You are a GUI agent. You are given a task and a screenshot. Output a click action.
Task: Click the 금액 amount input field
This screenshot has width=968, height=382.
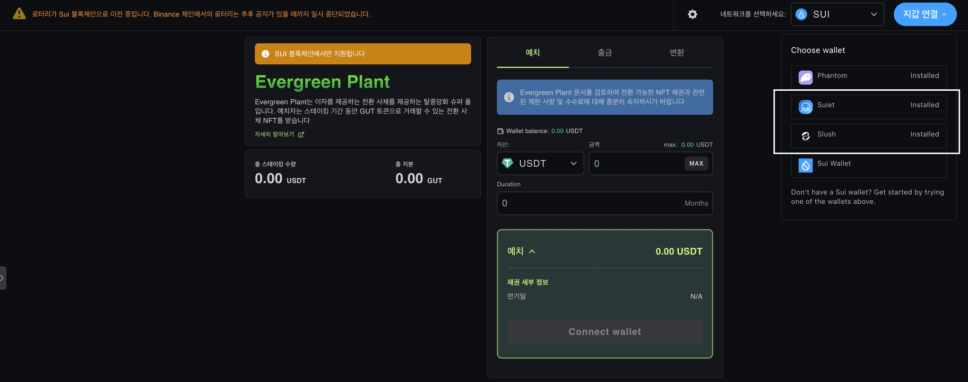click(636, 164)
